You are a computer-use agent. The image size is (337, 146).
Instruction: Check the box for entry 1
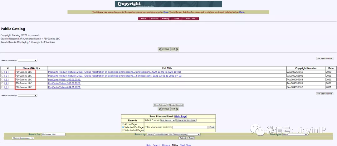2,72
